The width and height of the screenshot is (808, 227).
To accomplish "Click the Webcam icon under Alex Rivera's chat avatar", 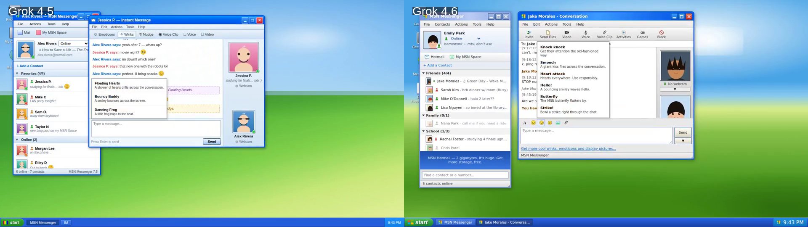I will pyautogui.click(x=237, y=142).
